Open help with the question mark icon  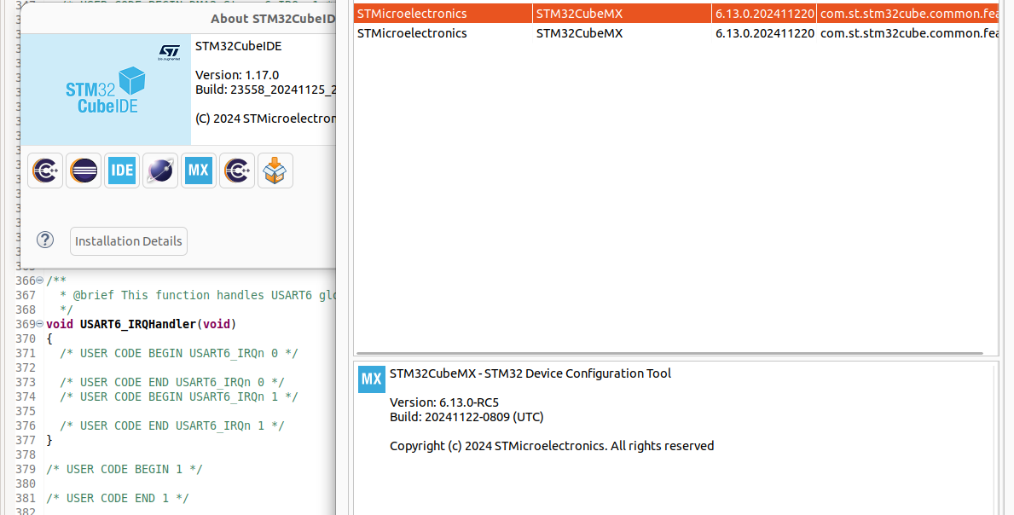tap(45, 240)
